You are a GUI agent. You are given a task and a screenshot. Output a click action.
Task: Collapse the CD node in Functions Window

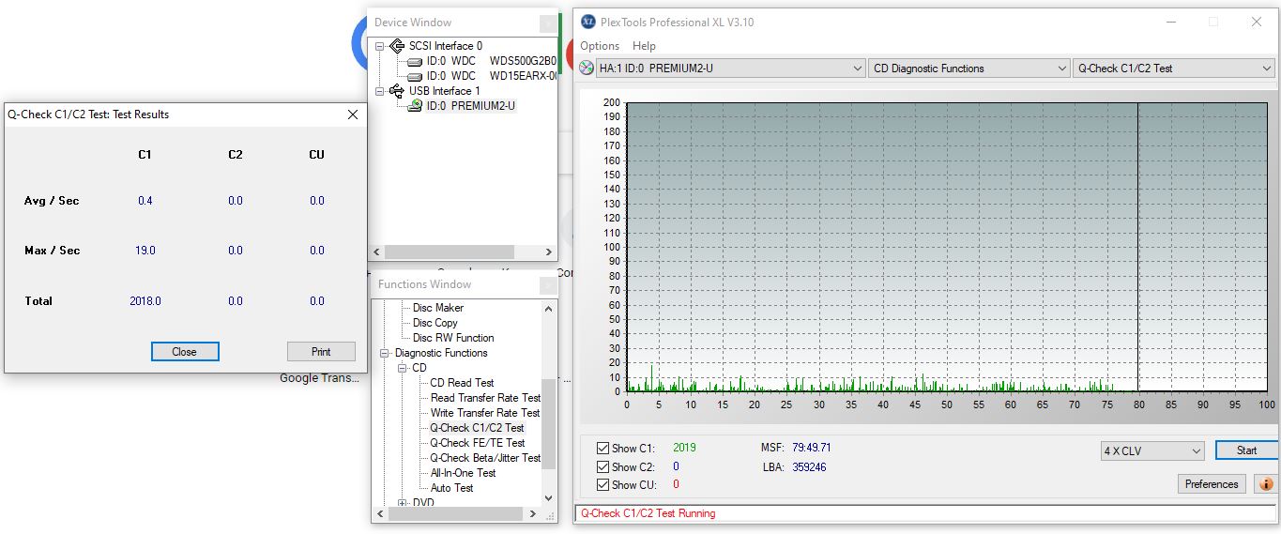403,368
